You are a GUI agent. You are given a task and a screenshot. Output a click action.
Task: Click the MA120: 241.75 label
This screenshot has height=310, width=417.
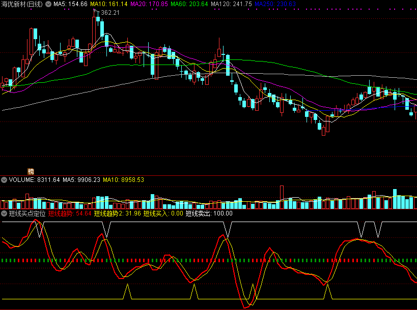click(x=231, y=4)
